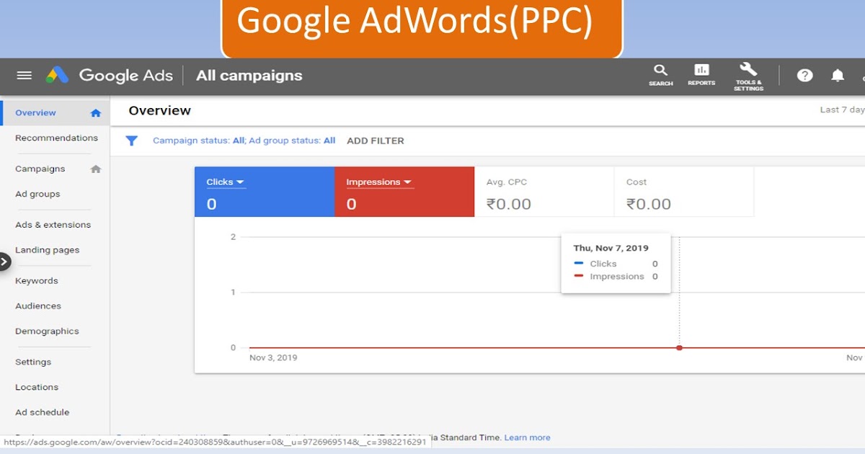Click the filter funnel icon

coord(131,141)
